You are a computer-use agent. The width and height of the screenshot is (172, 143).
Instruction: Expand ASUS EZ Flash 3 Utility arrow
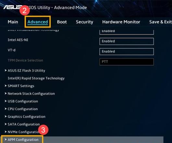(x=6, y=71)
